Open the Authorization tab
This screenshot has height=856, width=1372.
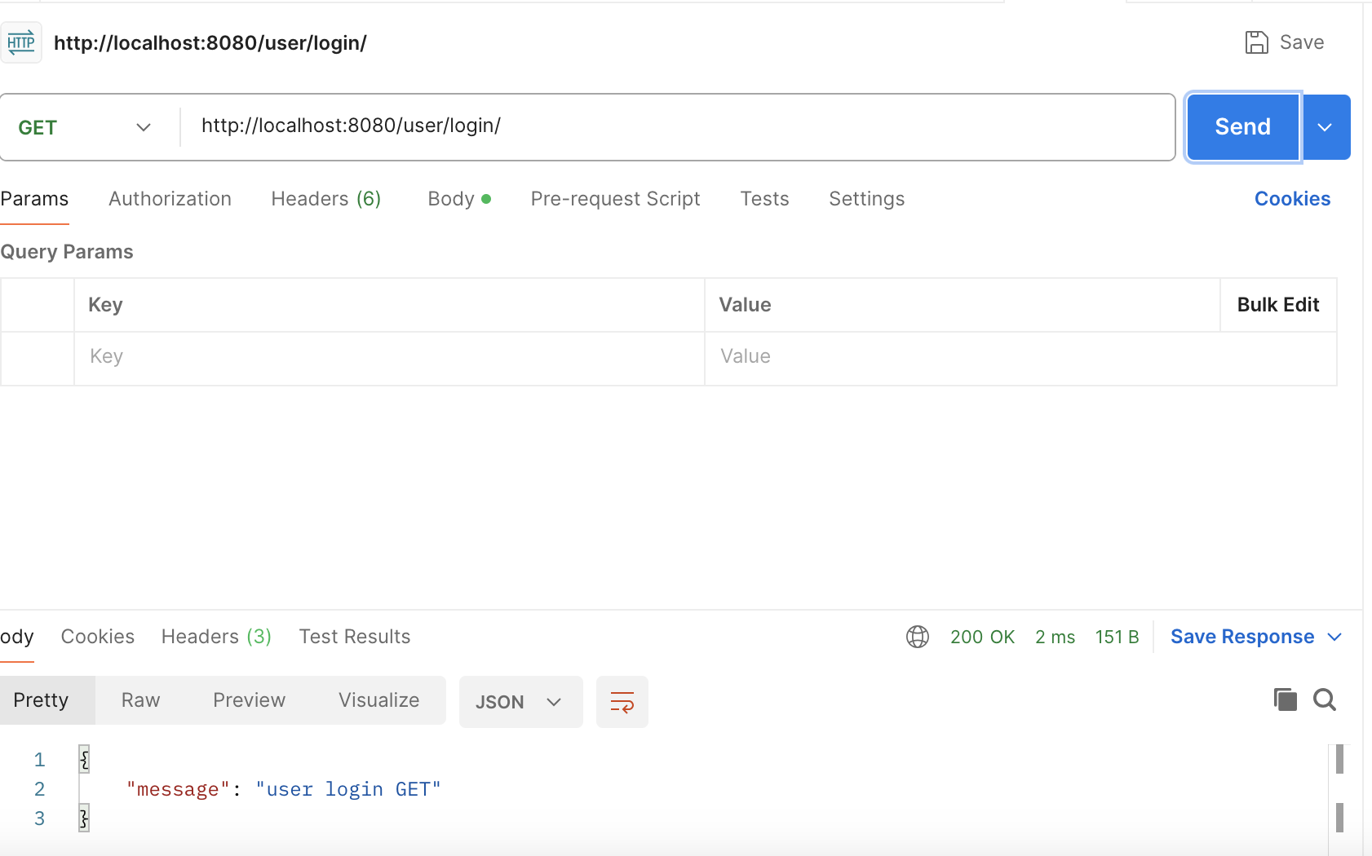click(170, 199)
